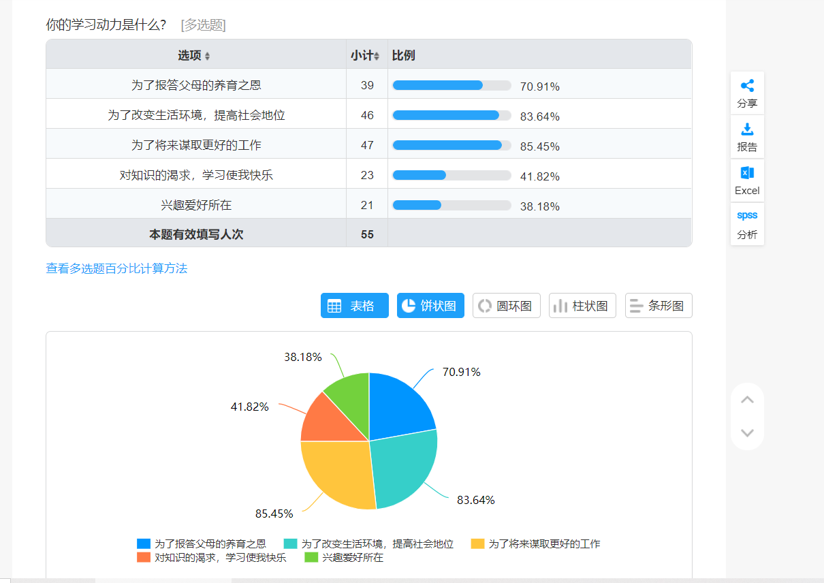Switch to 饼状图 pie chart view
The image size is (824, 583).
coord(430,306)
